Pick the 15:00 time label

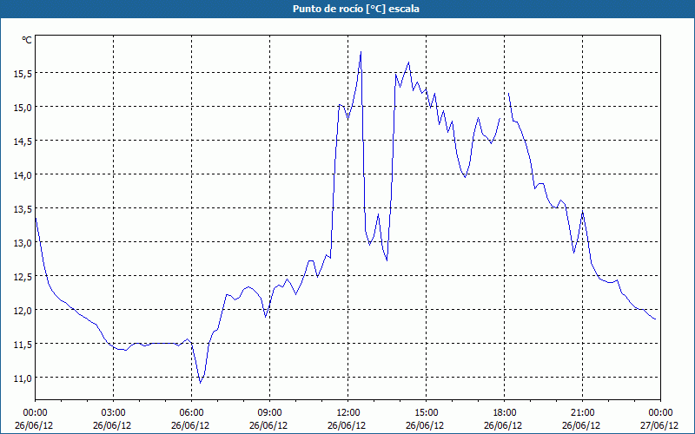tap(426, 413)
